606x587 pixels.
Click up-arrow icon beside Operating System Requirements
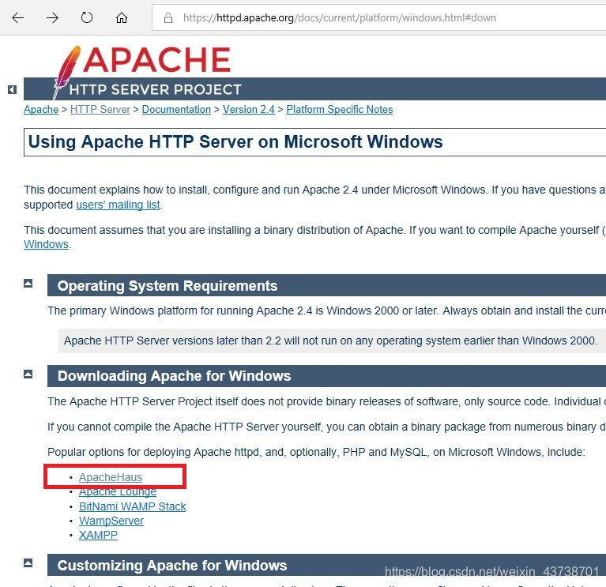click(28, 284)
